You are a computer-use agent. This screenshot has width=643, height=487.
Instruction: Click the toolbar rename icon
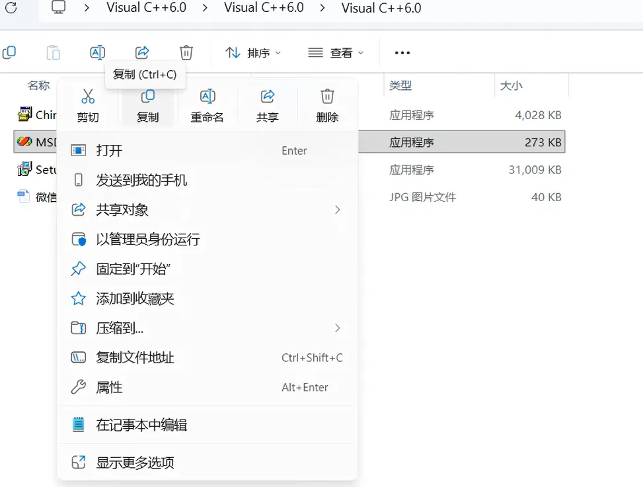coord(98,52)
